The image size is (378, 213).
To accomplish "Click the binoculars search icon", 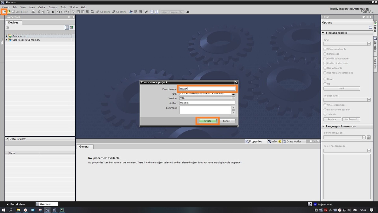I will (x=188, y=12).
